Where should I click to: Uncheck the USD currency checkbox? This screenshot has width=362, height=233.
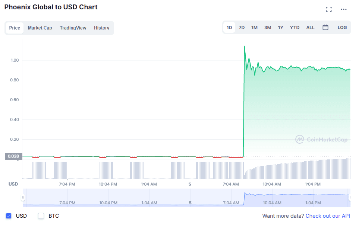[9, 216]
